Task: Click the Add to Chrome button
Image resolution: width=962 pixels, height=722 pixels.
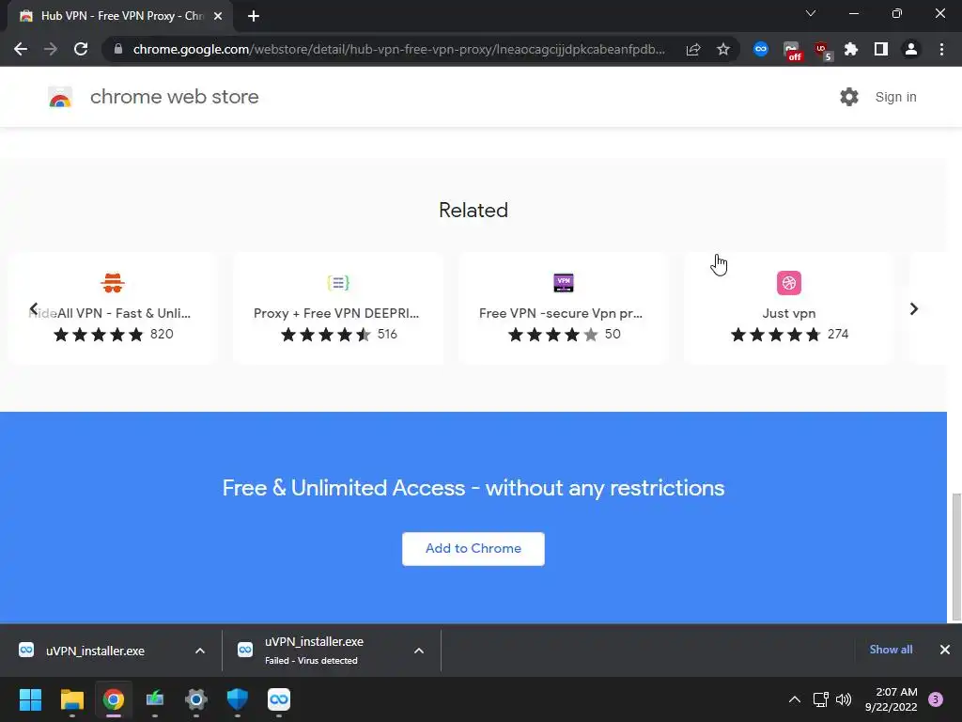Action: click(x=473, y=548)
